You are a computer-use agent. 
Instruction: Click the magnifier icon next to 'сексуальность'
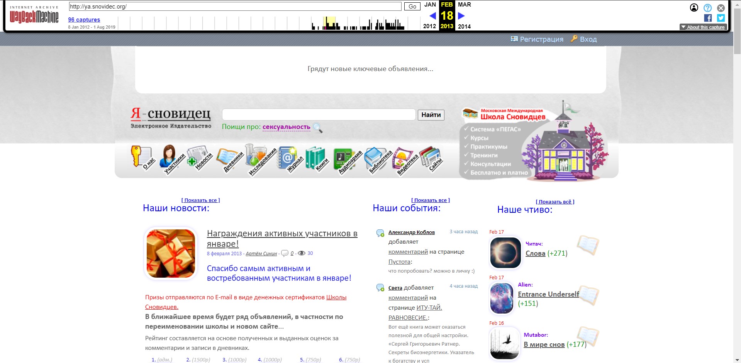coord(317,128)
